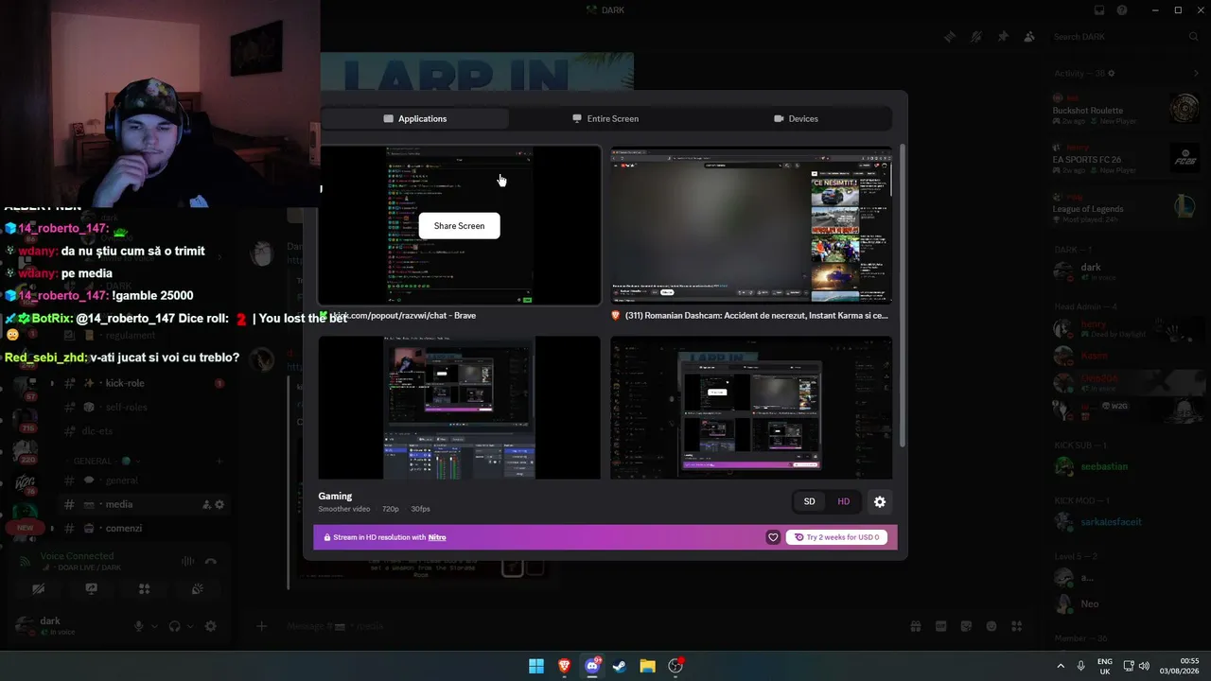Switch to the Devices tab
1211x681 pixels.
796,118
